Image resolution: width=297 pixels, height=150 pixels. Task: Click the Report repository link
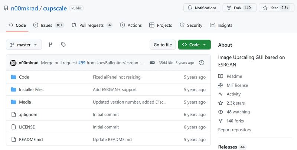pyautogui.click(x=235, y=130)
